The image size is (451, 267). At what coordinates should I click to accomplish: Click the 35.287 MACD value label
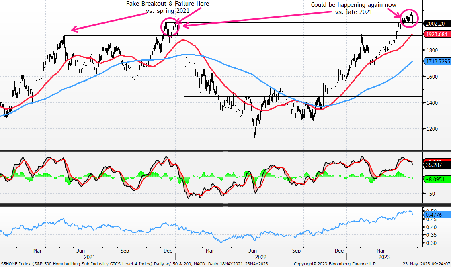coord(437,165)
